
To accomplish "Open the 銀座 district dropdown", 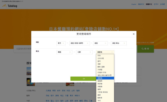I will pos(100,43).
